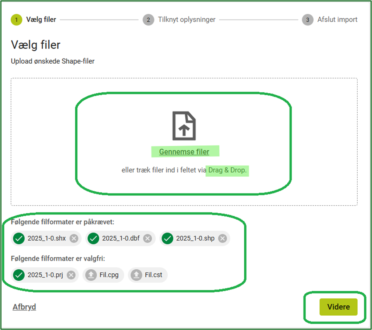Remove the 2025_1-0.shp file
Image resolution: width=372 pixels, height=330 pixels.
tap(222, 238)
